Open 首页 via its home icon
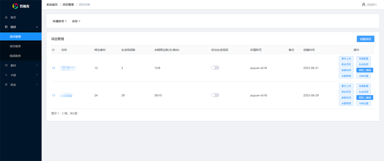Screen dimensions: 384x161 click(x=6, y=17)
